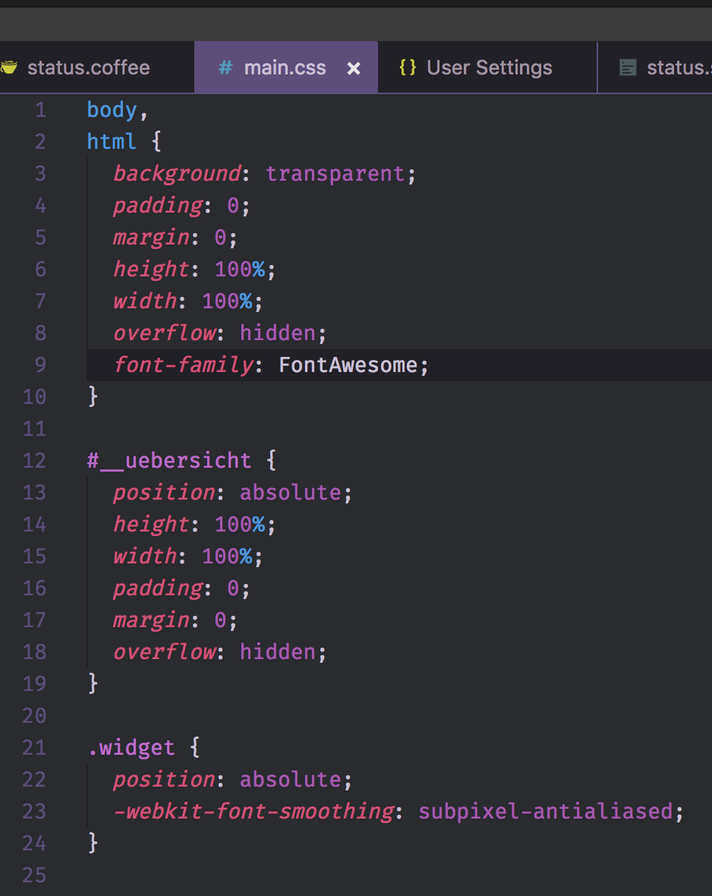Click 'hidden' value on line 8
712x896 pixels.
coord(278,333)
